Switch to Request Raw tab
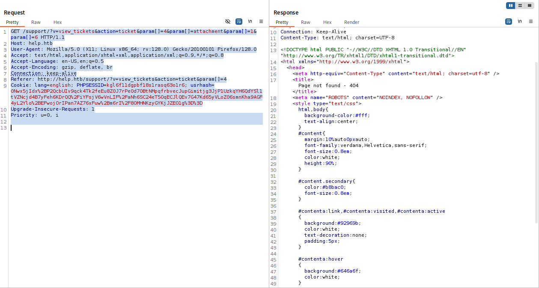This screenshot has width=539, height=288. (x=36, y=22)
